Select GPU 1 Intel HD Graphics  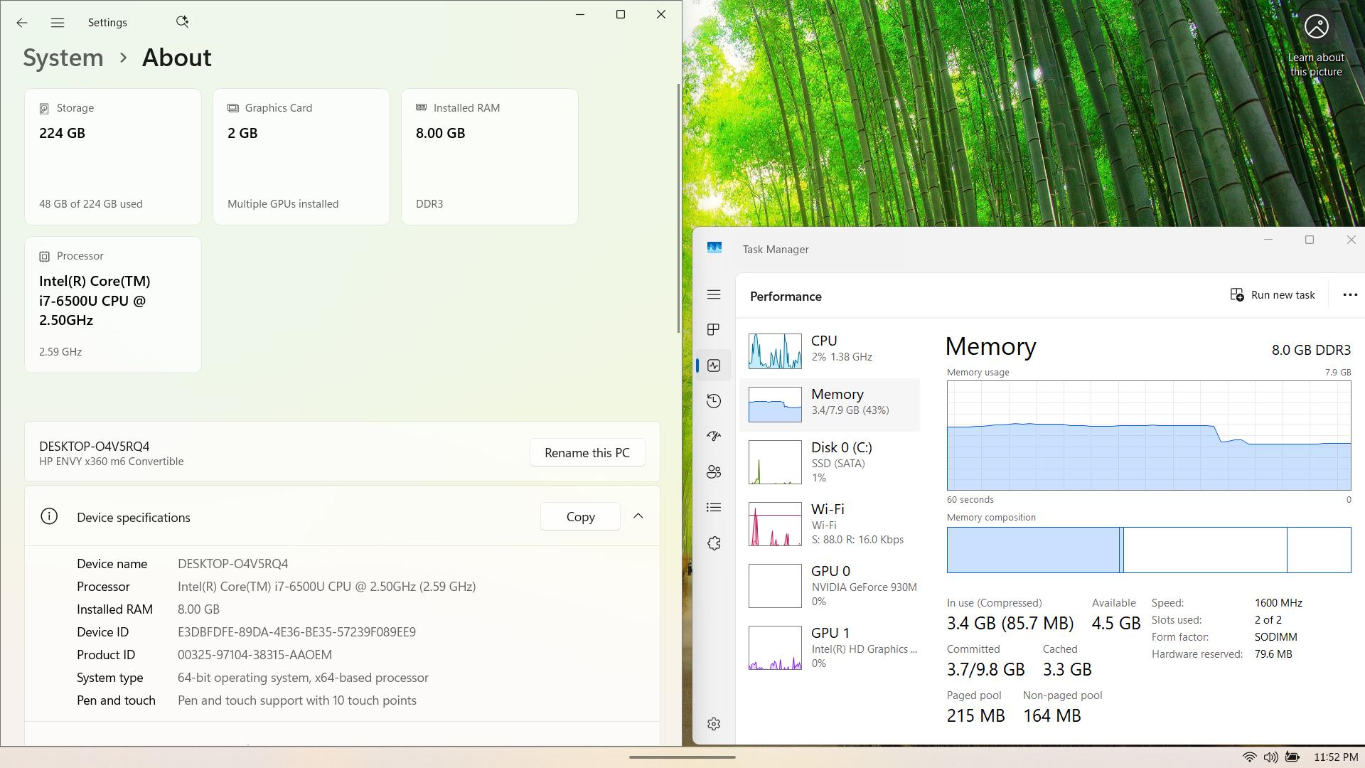coord(830,648)
